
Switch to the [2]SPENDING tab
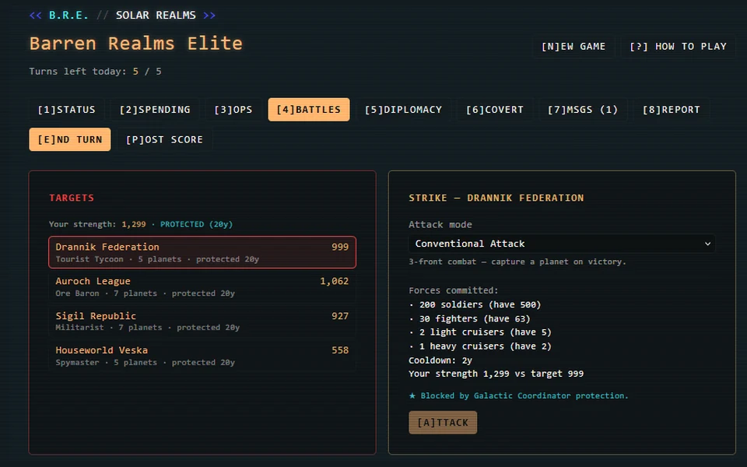pos(155,110)
